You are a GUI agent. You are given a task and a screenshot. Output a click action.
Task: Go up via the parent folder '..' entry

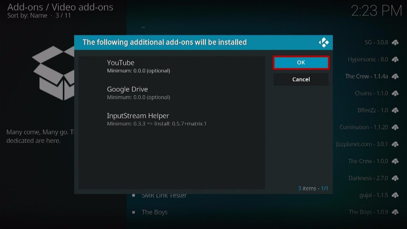pos(143,27)
